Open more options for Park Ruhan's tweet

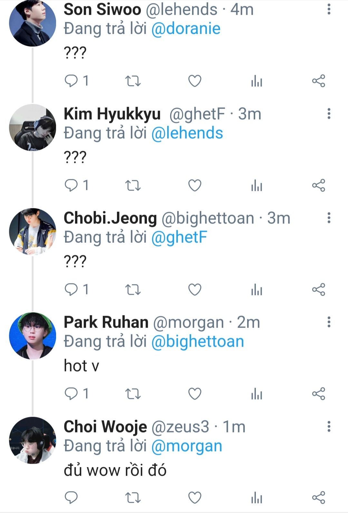[x=329, y=322]
